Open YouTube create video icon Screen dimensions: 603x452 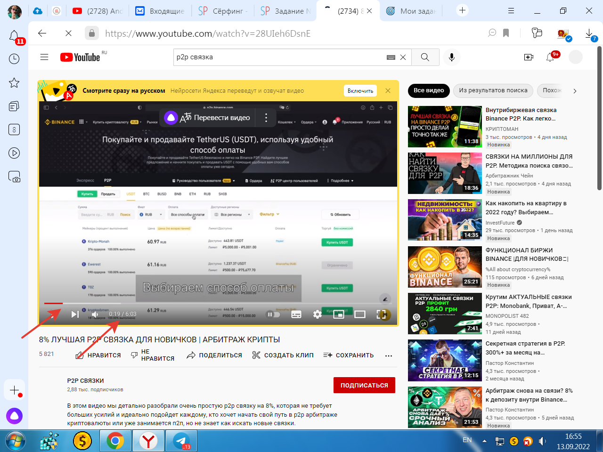click(x=529, y=57)
